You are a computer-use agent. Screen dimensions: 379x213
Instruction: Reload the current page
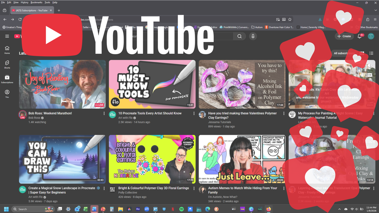point(20,20)
